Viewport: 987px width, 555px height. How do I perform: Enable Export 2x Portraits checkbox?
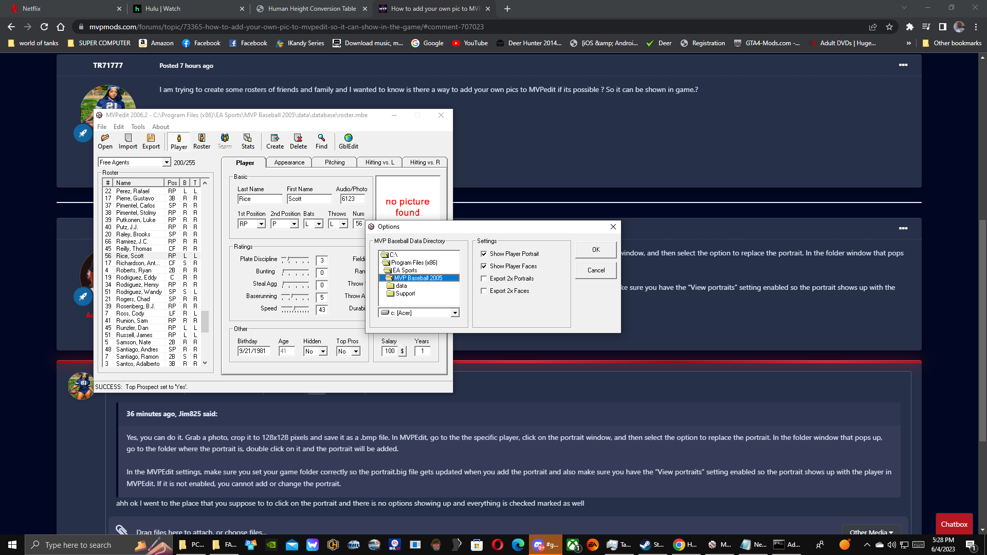[484, 279]
